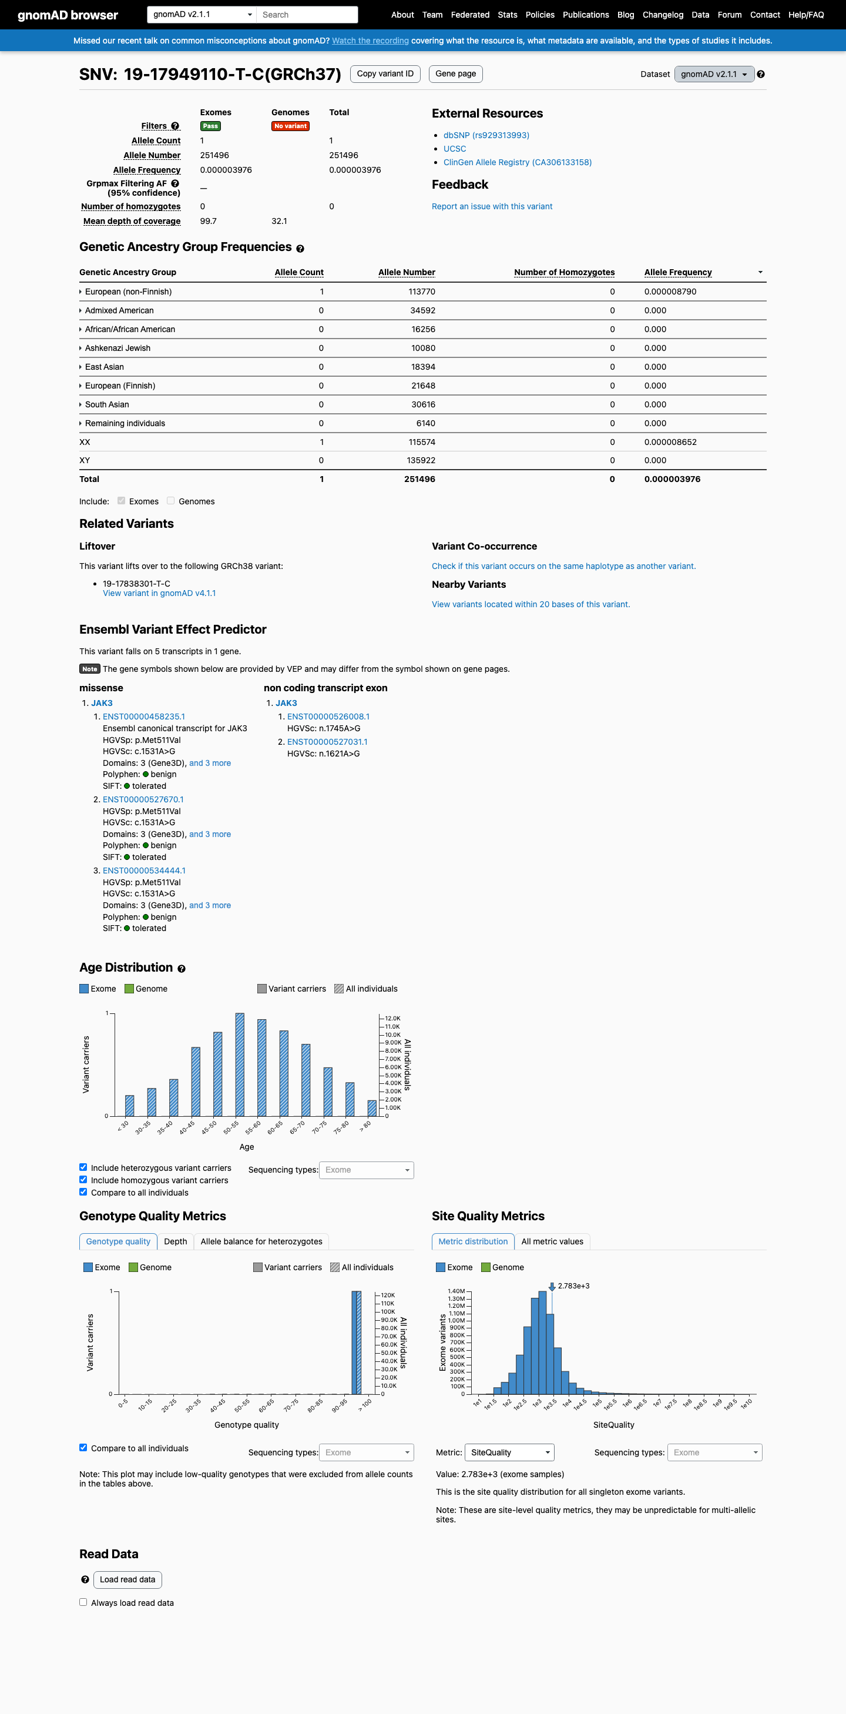
Task: Click the gnomAD browser logo
Action: [x=68, y=15]
